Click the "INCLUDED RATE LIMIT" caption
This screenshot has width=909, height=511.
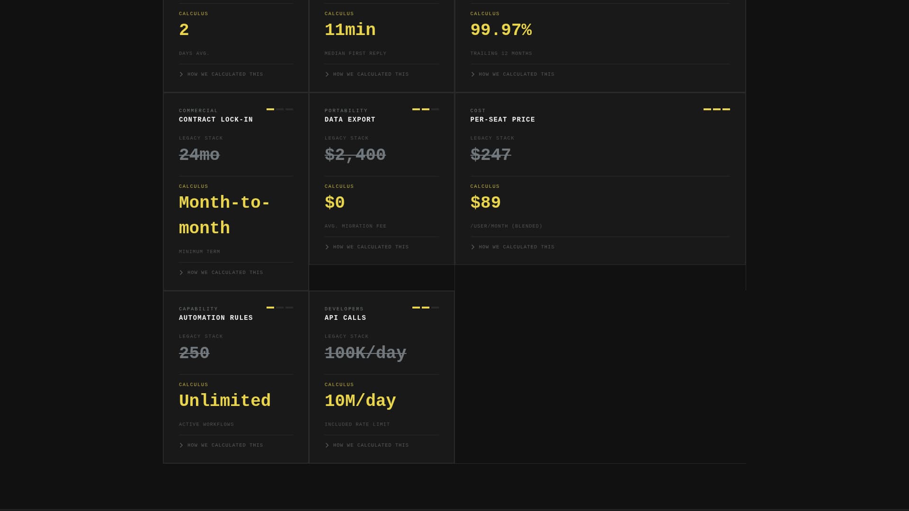point(357,424)
